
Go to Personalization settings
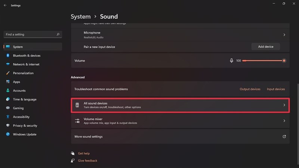(x=23, y=73)
